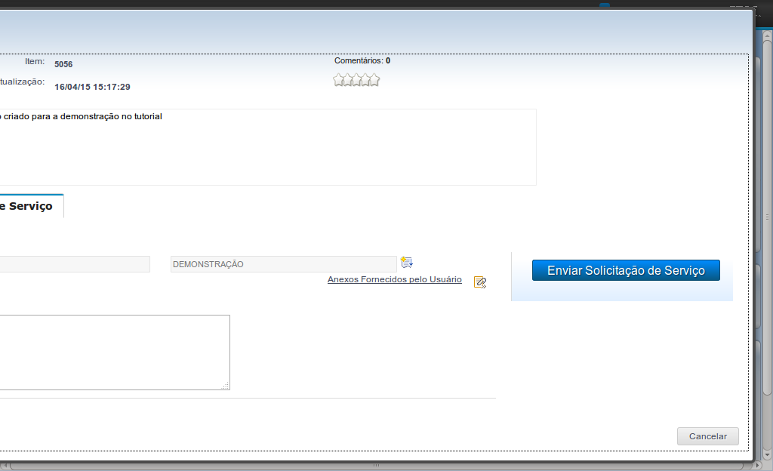Open Anexos Fornecidos pelo Usuário link
Image resolution: width=773 pixels, height=471 pixels.
394,279
